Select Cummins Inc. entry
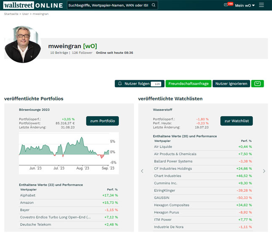272x234 pixels. pyautogui.click(x=203, y=183)
